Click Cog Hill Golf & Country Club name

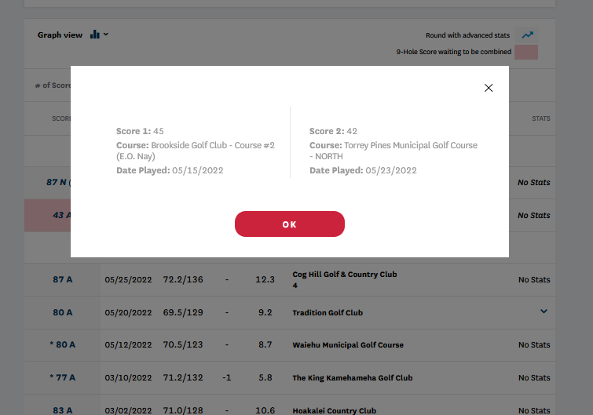[x=344, y=275]
